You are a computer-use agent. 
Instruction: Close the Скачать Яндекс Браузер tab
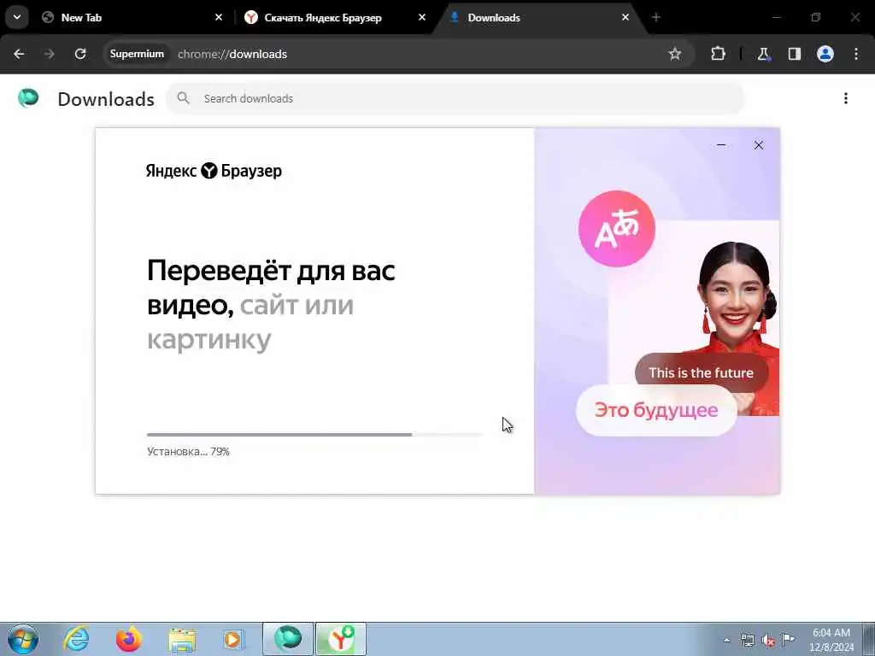tap(422, 17)
